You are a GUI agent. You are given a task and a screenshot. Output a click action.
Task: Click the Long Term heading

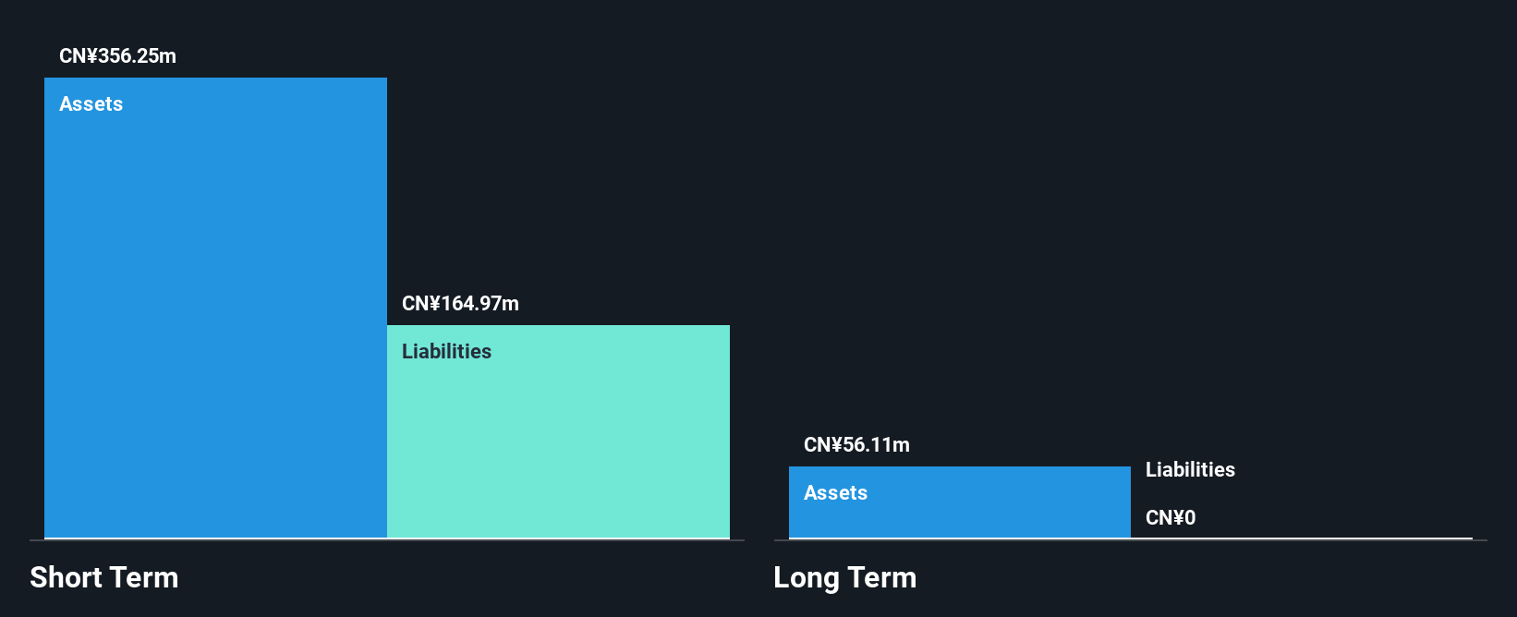tap(845, 577)
